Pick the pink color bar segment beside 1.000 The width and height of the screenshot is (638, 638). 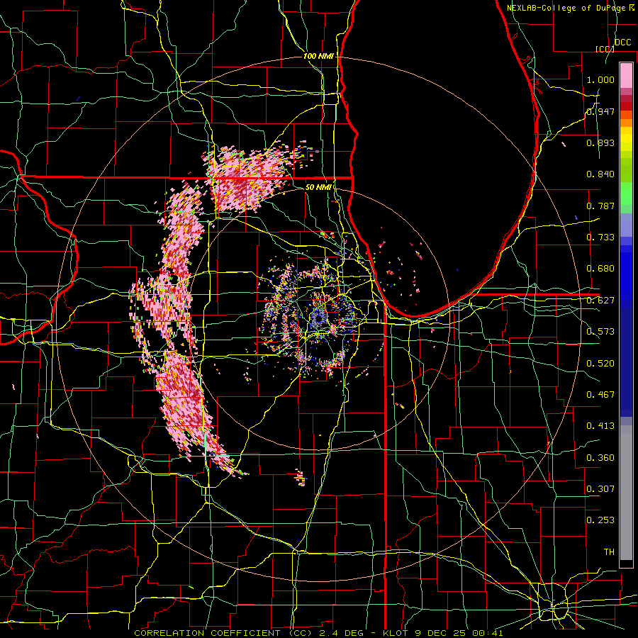click(x=626, y=75)
